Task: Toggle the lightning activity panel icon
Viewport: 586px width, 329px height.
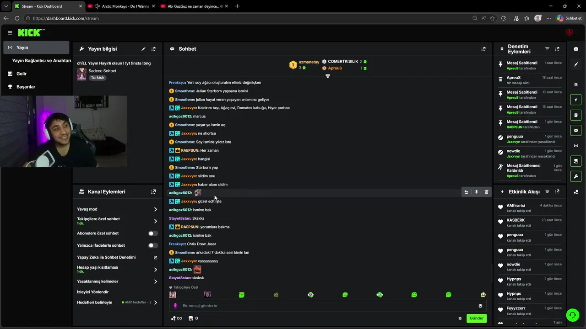Action: (576, 100)
